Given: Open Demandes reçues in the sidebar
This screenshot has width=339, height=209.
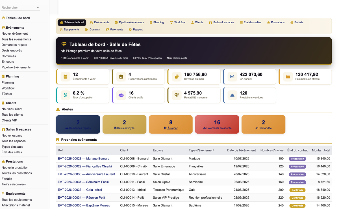Looking at the screenshot, I should [x=14, y=45].
